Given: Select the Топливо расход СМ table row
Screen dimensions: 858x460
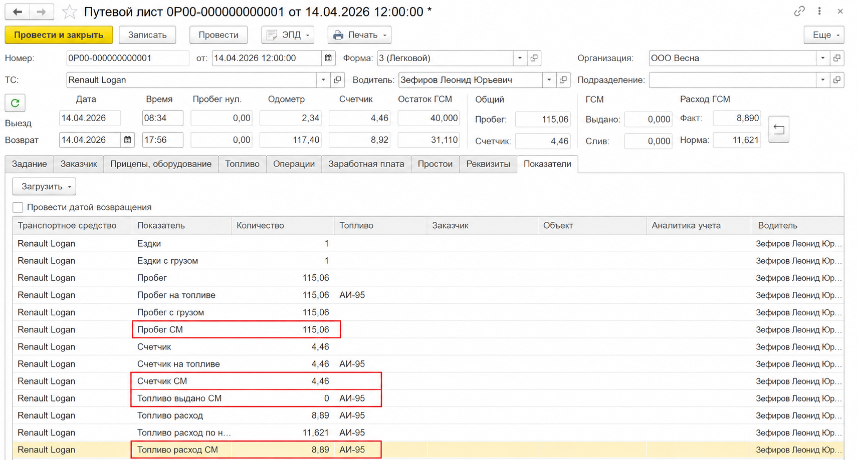Looking at the screenshot, I should [x=428, y=450].
